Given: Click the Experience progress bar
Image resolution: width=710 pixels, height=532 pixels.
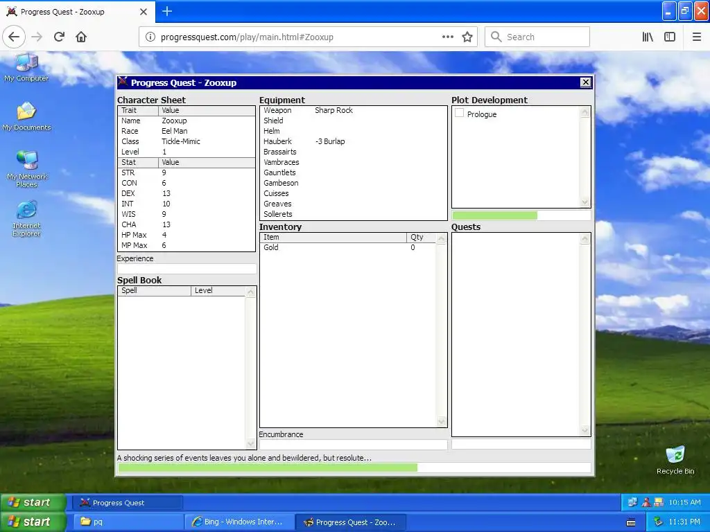Looking at the screenshot, I should pyautogui.click(x=187, y=269).
